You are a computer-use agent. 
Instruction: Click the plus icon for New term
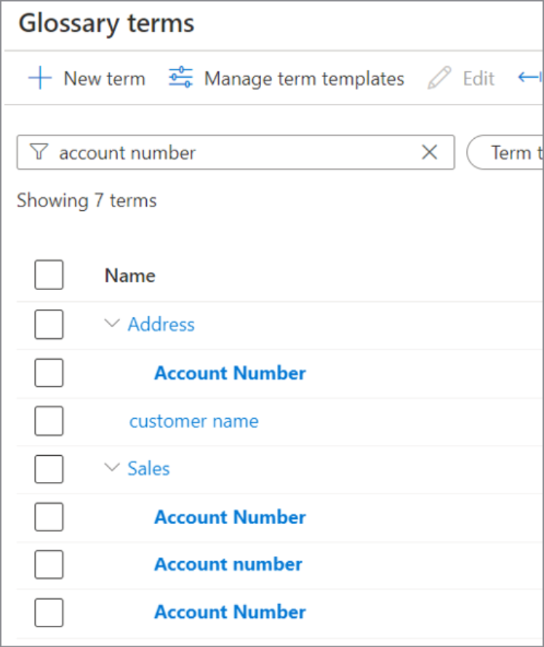pyautogui.click(x=39, y=79)
